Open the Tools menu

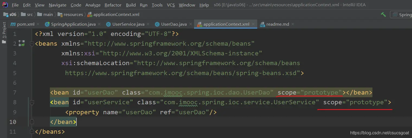coord(157,5)
